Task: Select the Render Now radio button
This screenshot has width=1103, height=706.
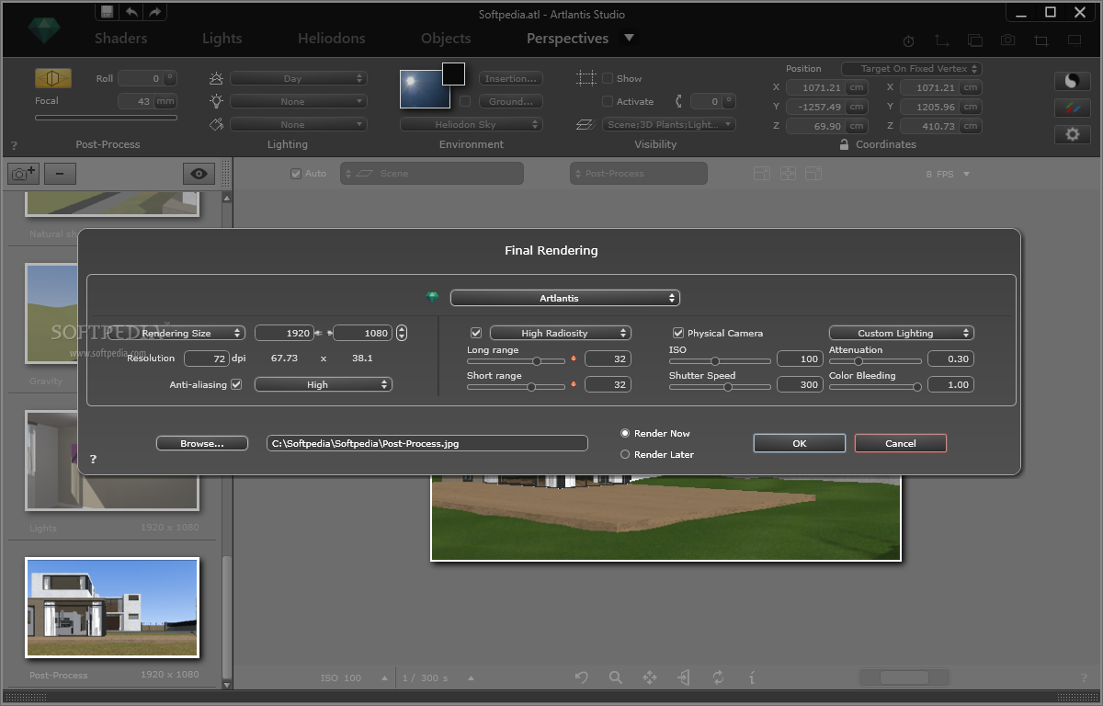Action: [x=625, y=433]
